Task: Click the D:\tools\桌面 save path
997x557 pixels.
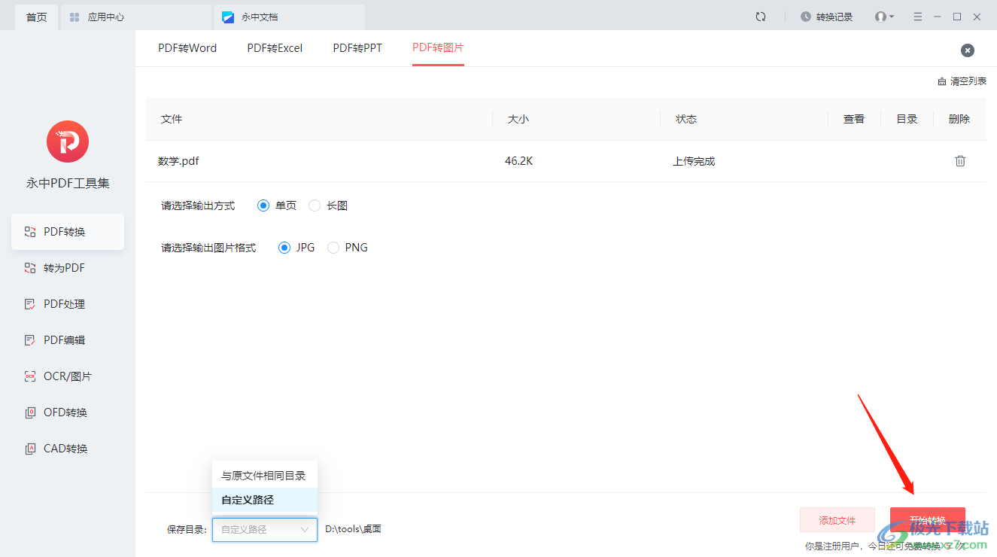Action: 353,529
